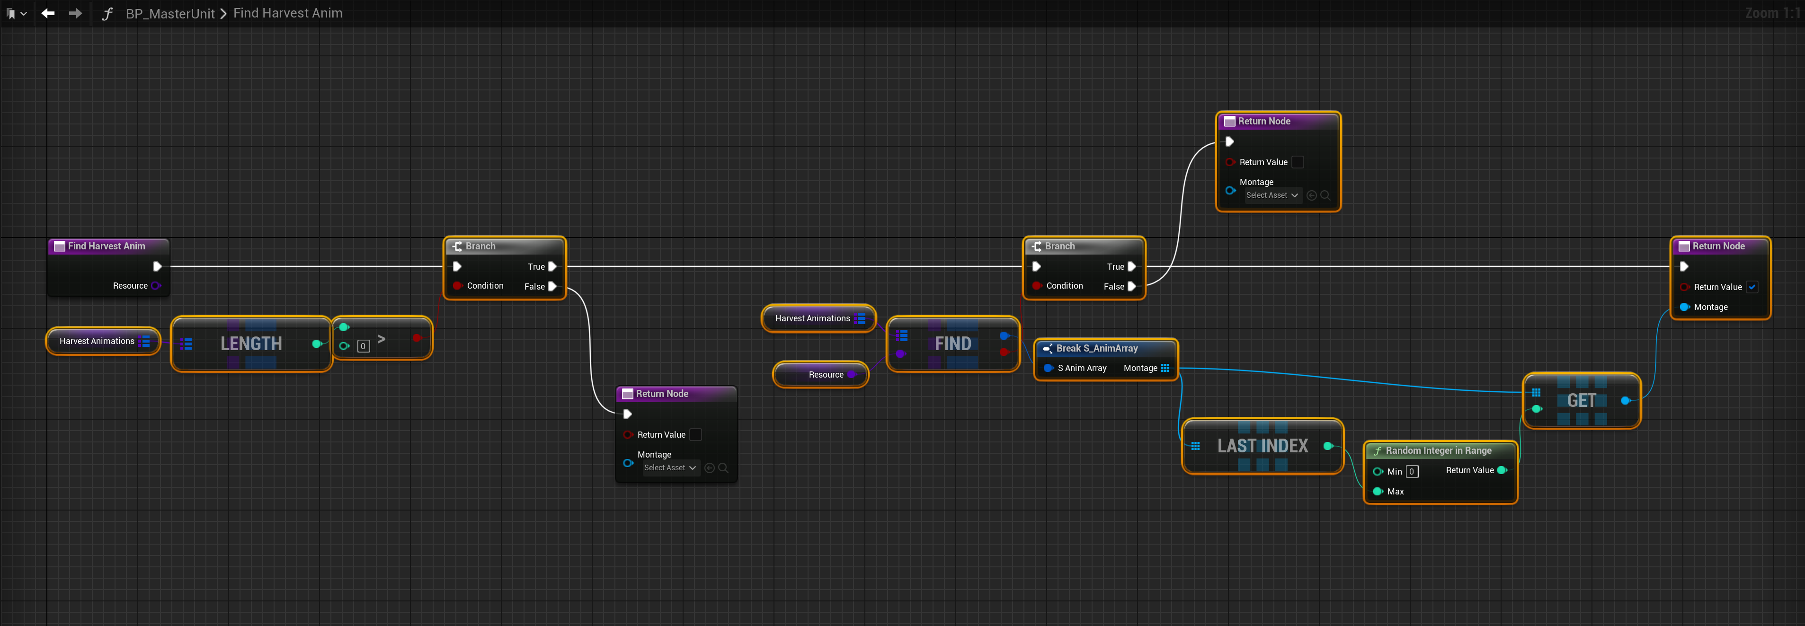Select the middle Harvest Animations variable node
This screenshot has height=626, width=1805.
tap(818, 318)
